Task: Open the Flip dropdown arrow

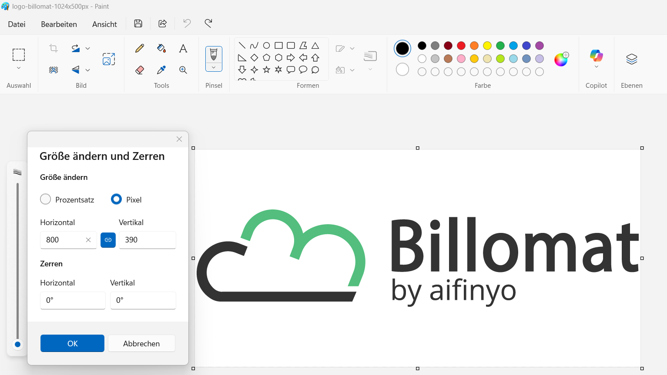Action: pos(88,70)
